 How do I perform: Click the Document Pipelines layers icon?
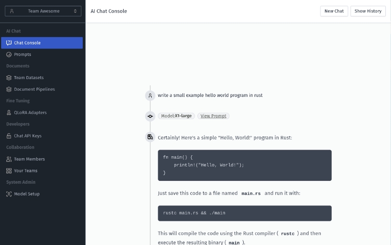[9, 89]
